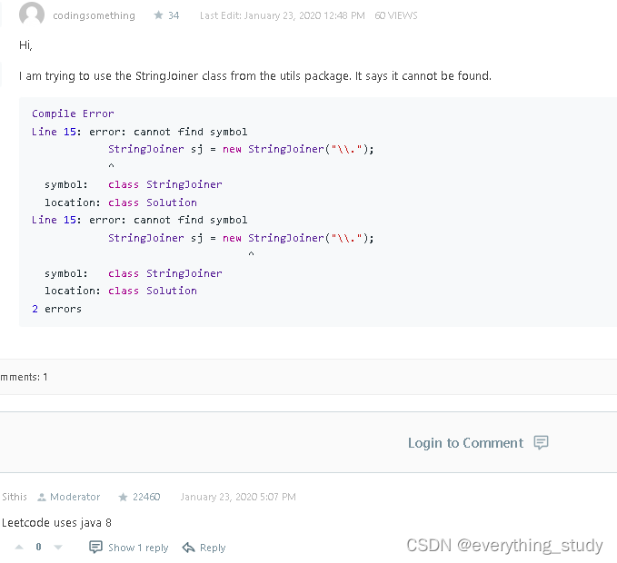
Task: Click the 'Leetcode uses java 8' comment text
Action: pyautogui.click(x=56, y=522)
